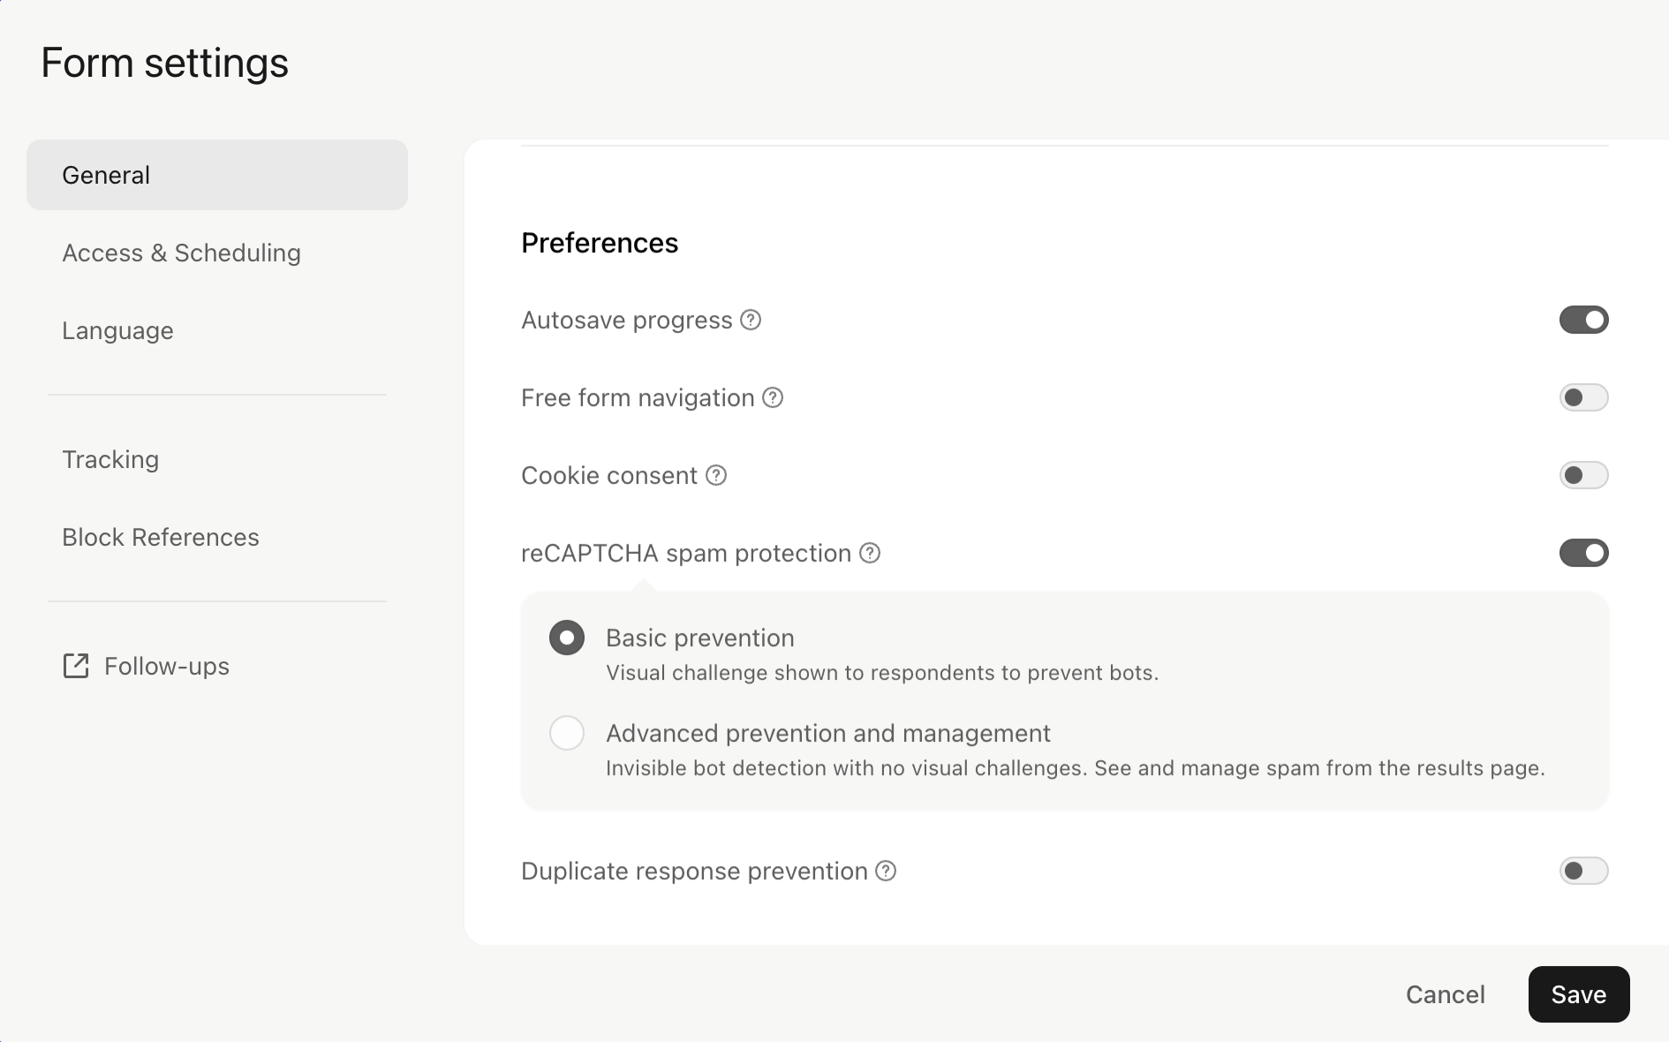Click the Cancel button

[1446, 994]
